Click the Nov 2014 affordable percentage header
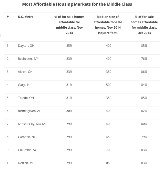This screenshot has height=174, width=163. [69, 25]
